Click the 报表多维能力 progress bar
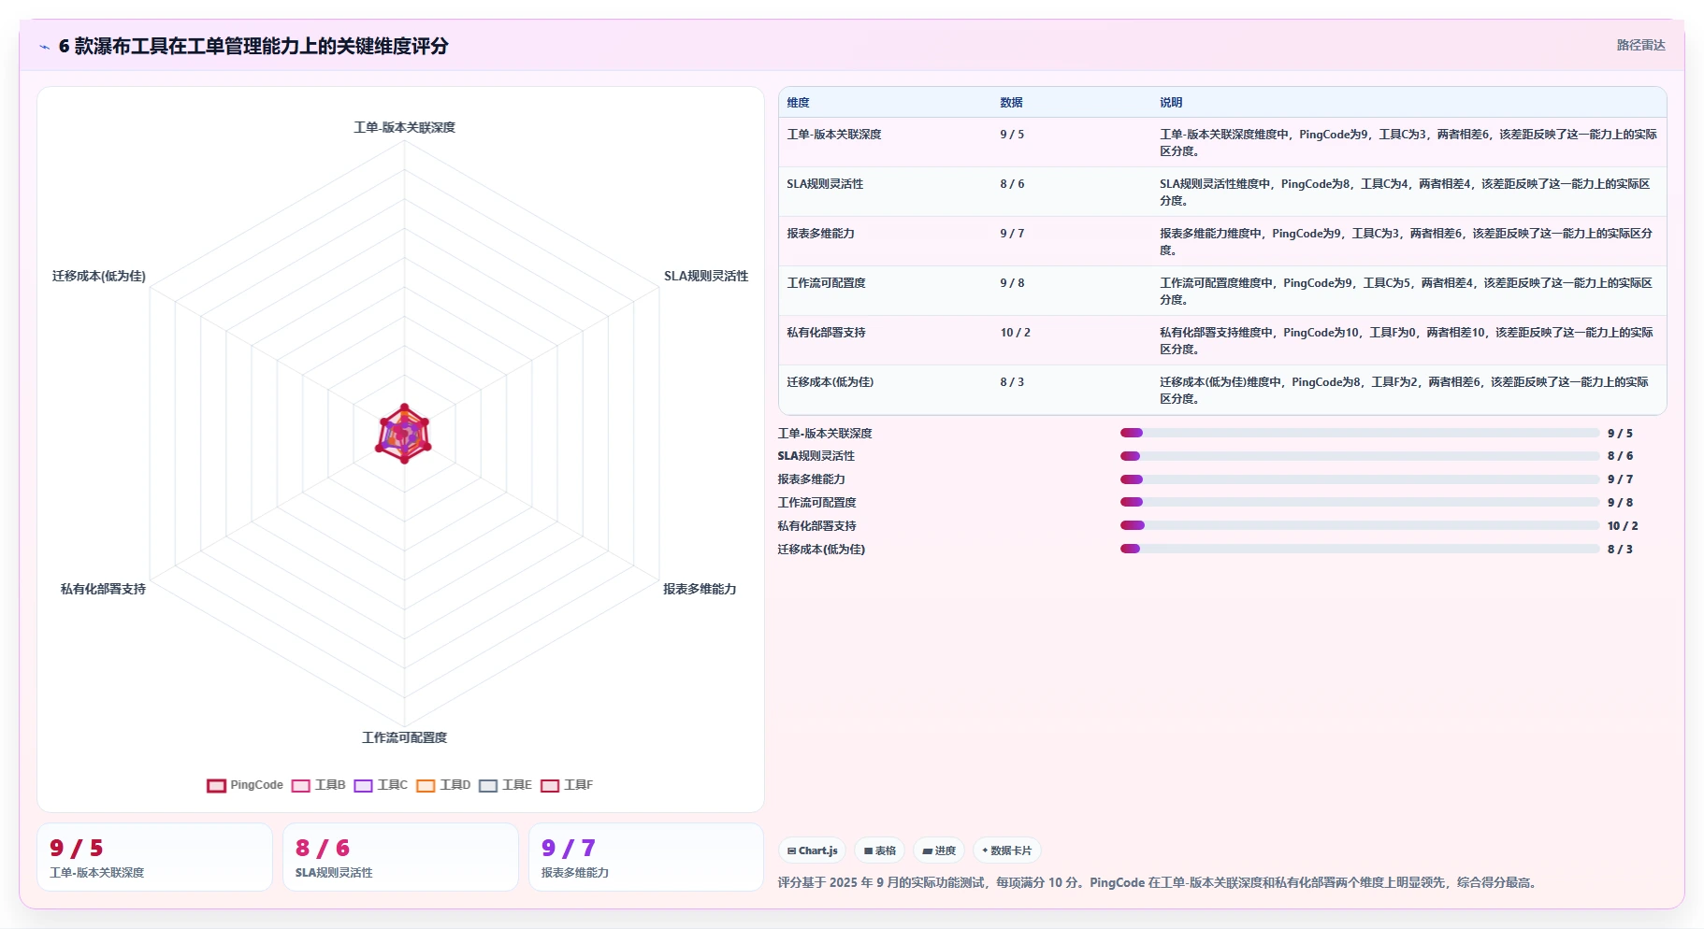This screenshot has width=1704, height=929. coord(1360,479)
